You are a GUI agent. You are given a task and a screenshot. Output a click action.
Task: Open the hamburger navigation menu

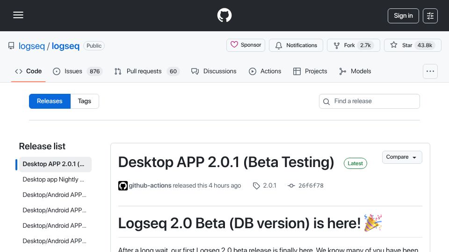(18, 15)
